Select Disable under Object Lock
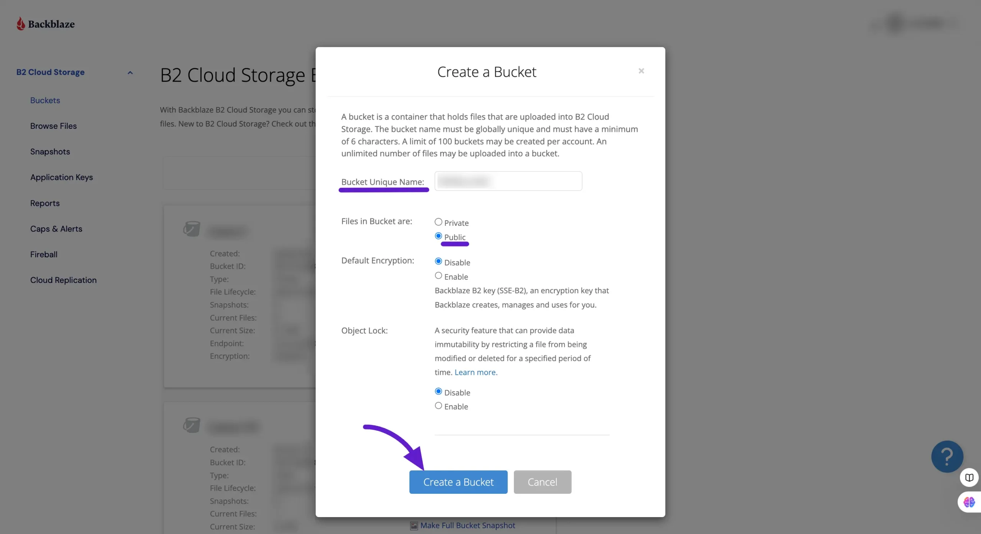The image size is (981, 534). pos(438,391)
